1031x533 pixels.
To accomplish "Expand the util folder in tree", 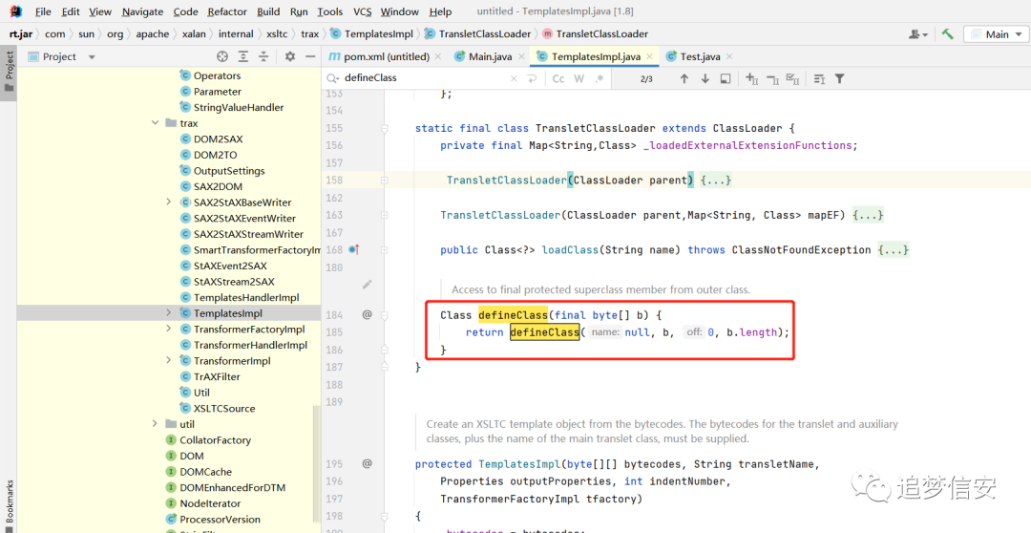I will 156,424.
